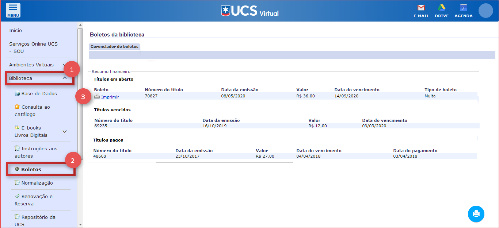Collapse the Biblioteca menu section

pyautogui.click(x=64, y=78)
